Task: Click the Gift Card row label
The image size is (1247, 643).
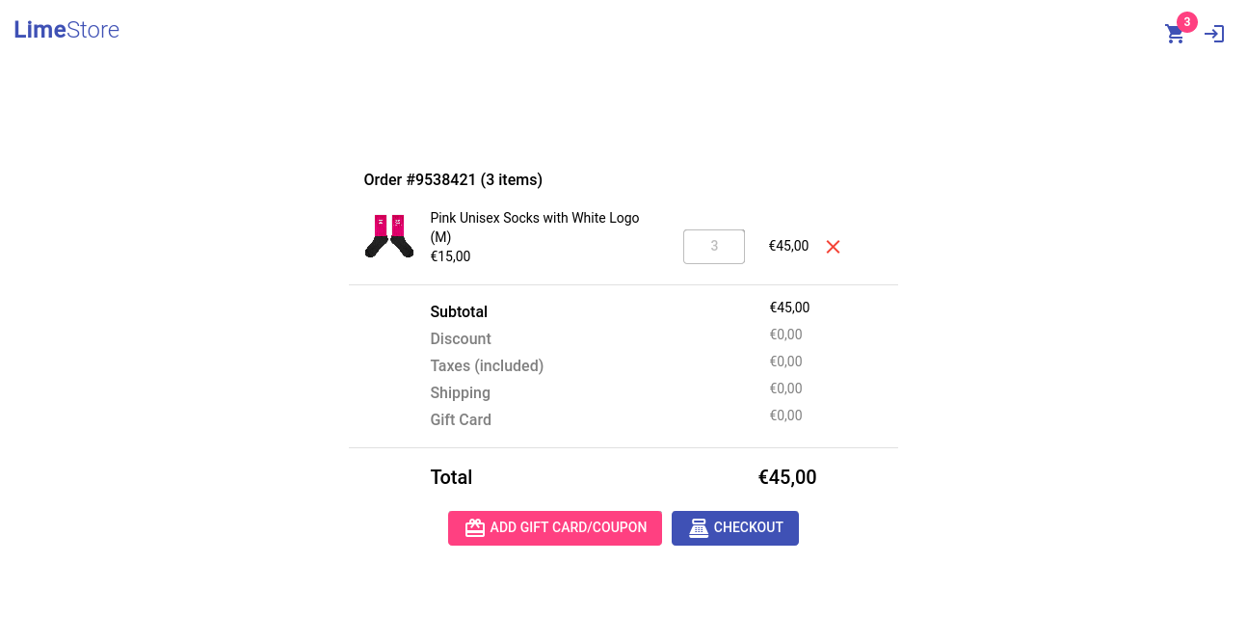Action: coord(461,420)
